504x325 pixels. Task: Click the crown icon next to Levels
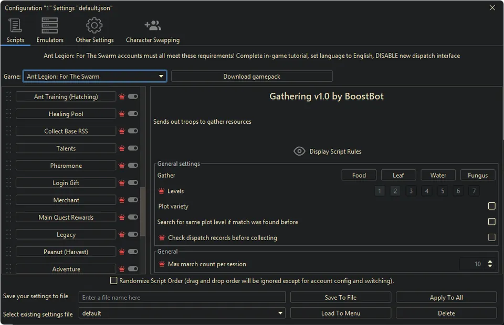coord(161,191)
